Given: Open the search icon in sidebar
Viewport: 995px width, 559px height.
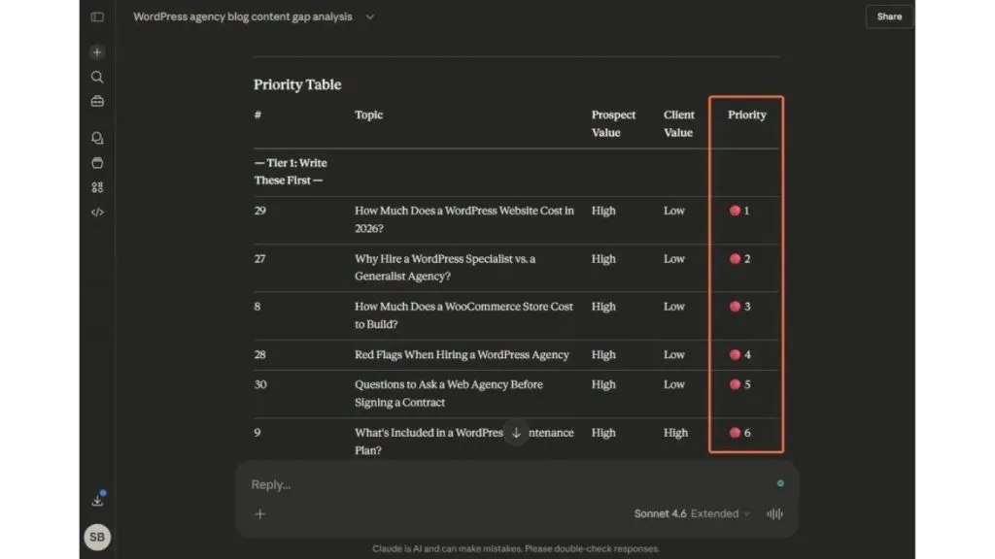Looking at the screenshot, I should click(97, 77).
